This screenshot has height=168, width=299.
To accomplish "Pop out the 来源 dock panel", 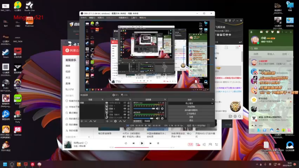I will (x=130, y=100).
